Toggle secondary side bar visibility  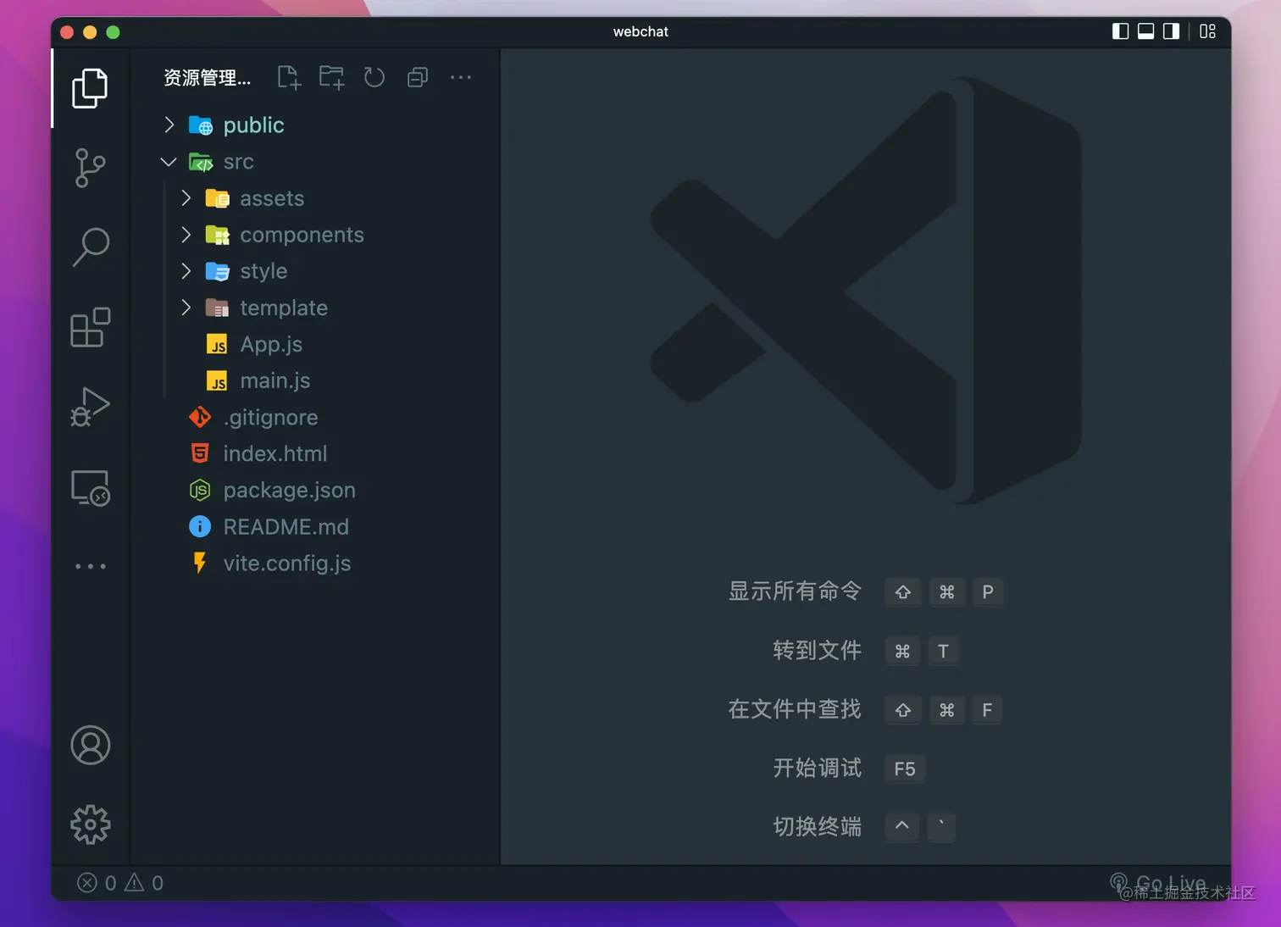[1171, 31]
